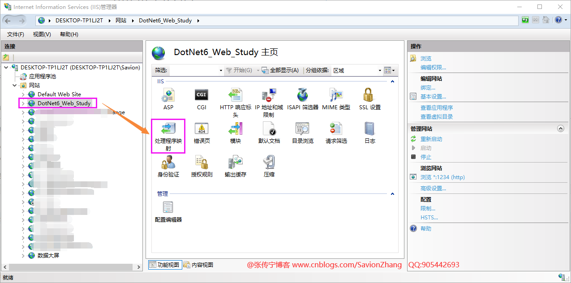The image size is (571, 283).
Task: Open the 处理程序映射 feature icon
Action: [x=168, y=129]
